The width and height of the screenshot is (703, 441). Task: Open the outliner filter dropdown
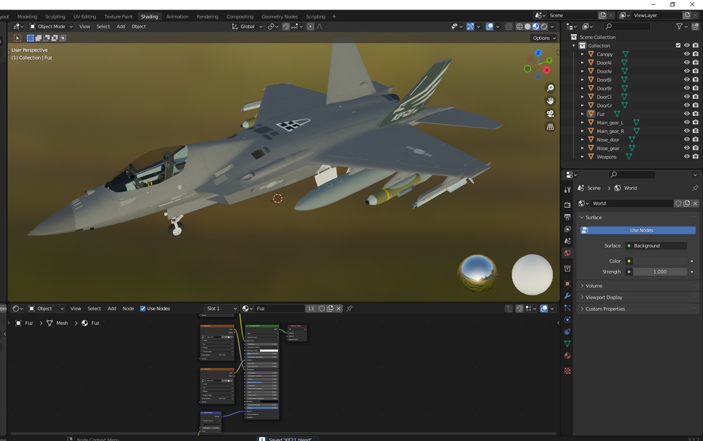tap(682, 27)
